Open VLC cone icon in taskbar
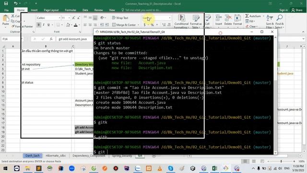 click(160, 168)
